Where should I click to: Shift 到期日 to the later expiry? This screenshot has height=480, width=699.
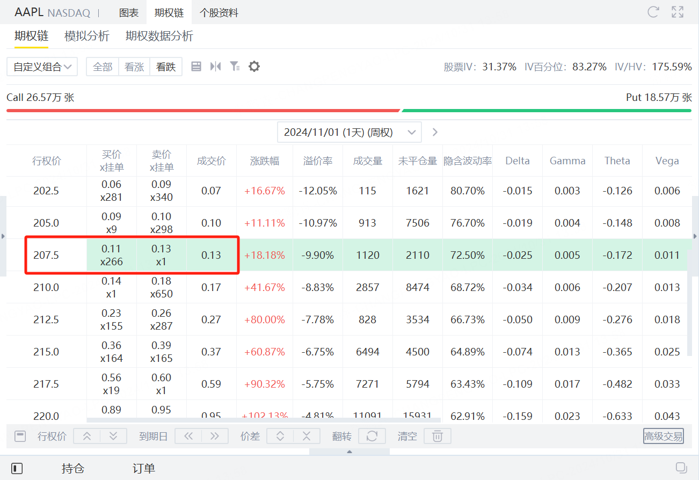(x=215, y=436)
